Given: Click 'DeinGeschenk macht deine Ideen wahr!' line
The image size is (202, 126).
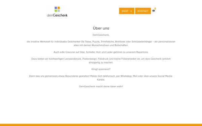Looking at the screenshot, I should (x=101, y=86).
